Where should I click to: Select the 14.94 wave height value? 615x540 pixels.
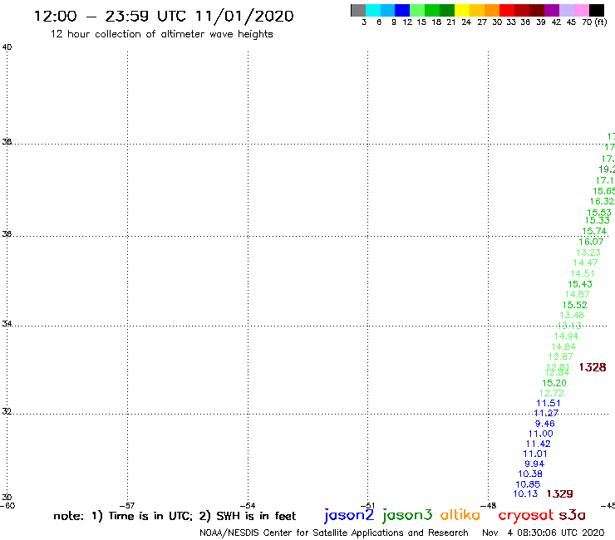point(566,336)
